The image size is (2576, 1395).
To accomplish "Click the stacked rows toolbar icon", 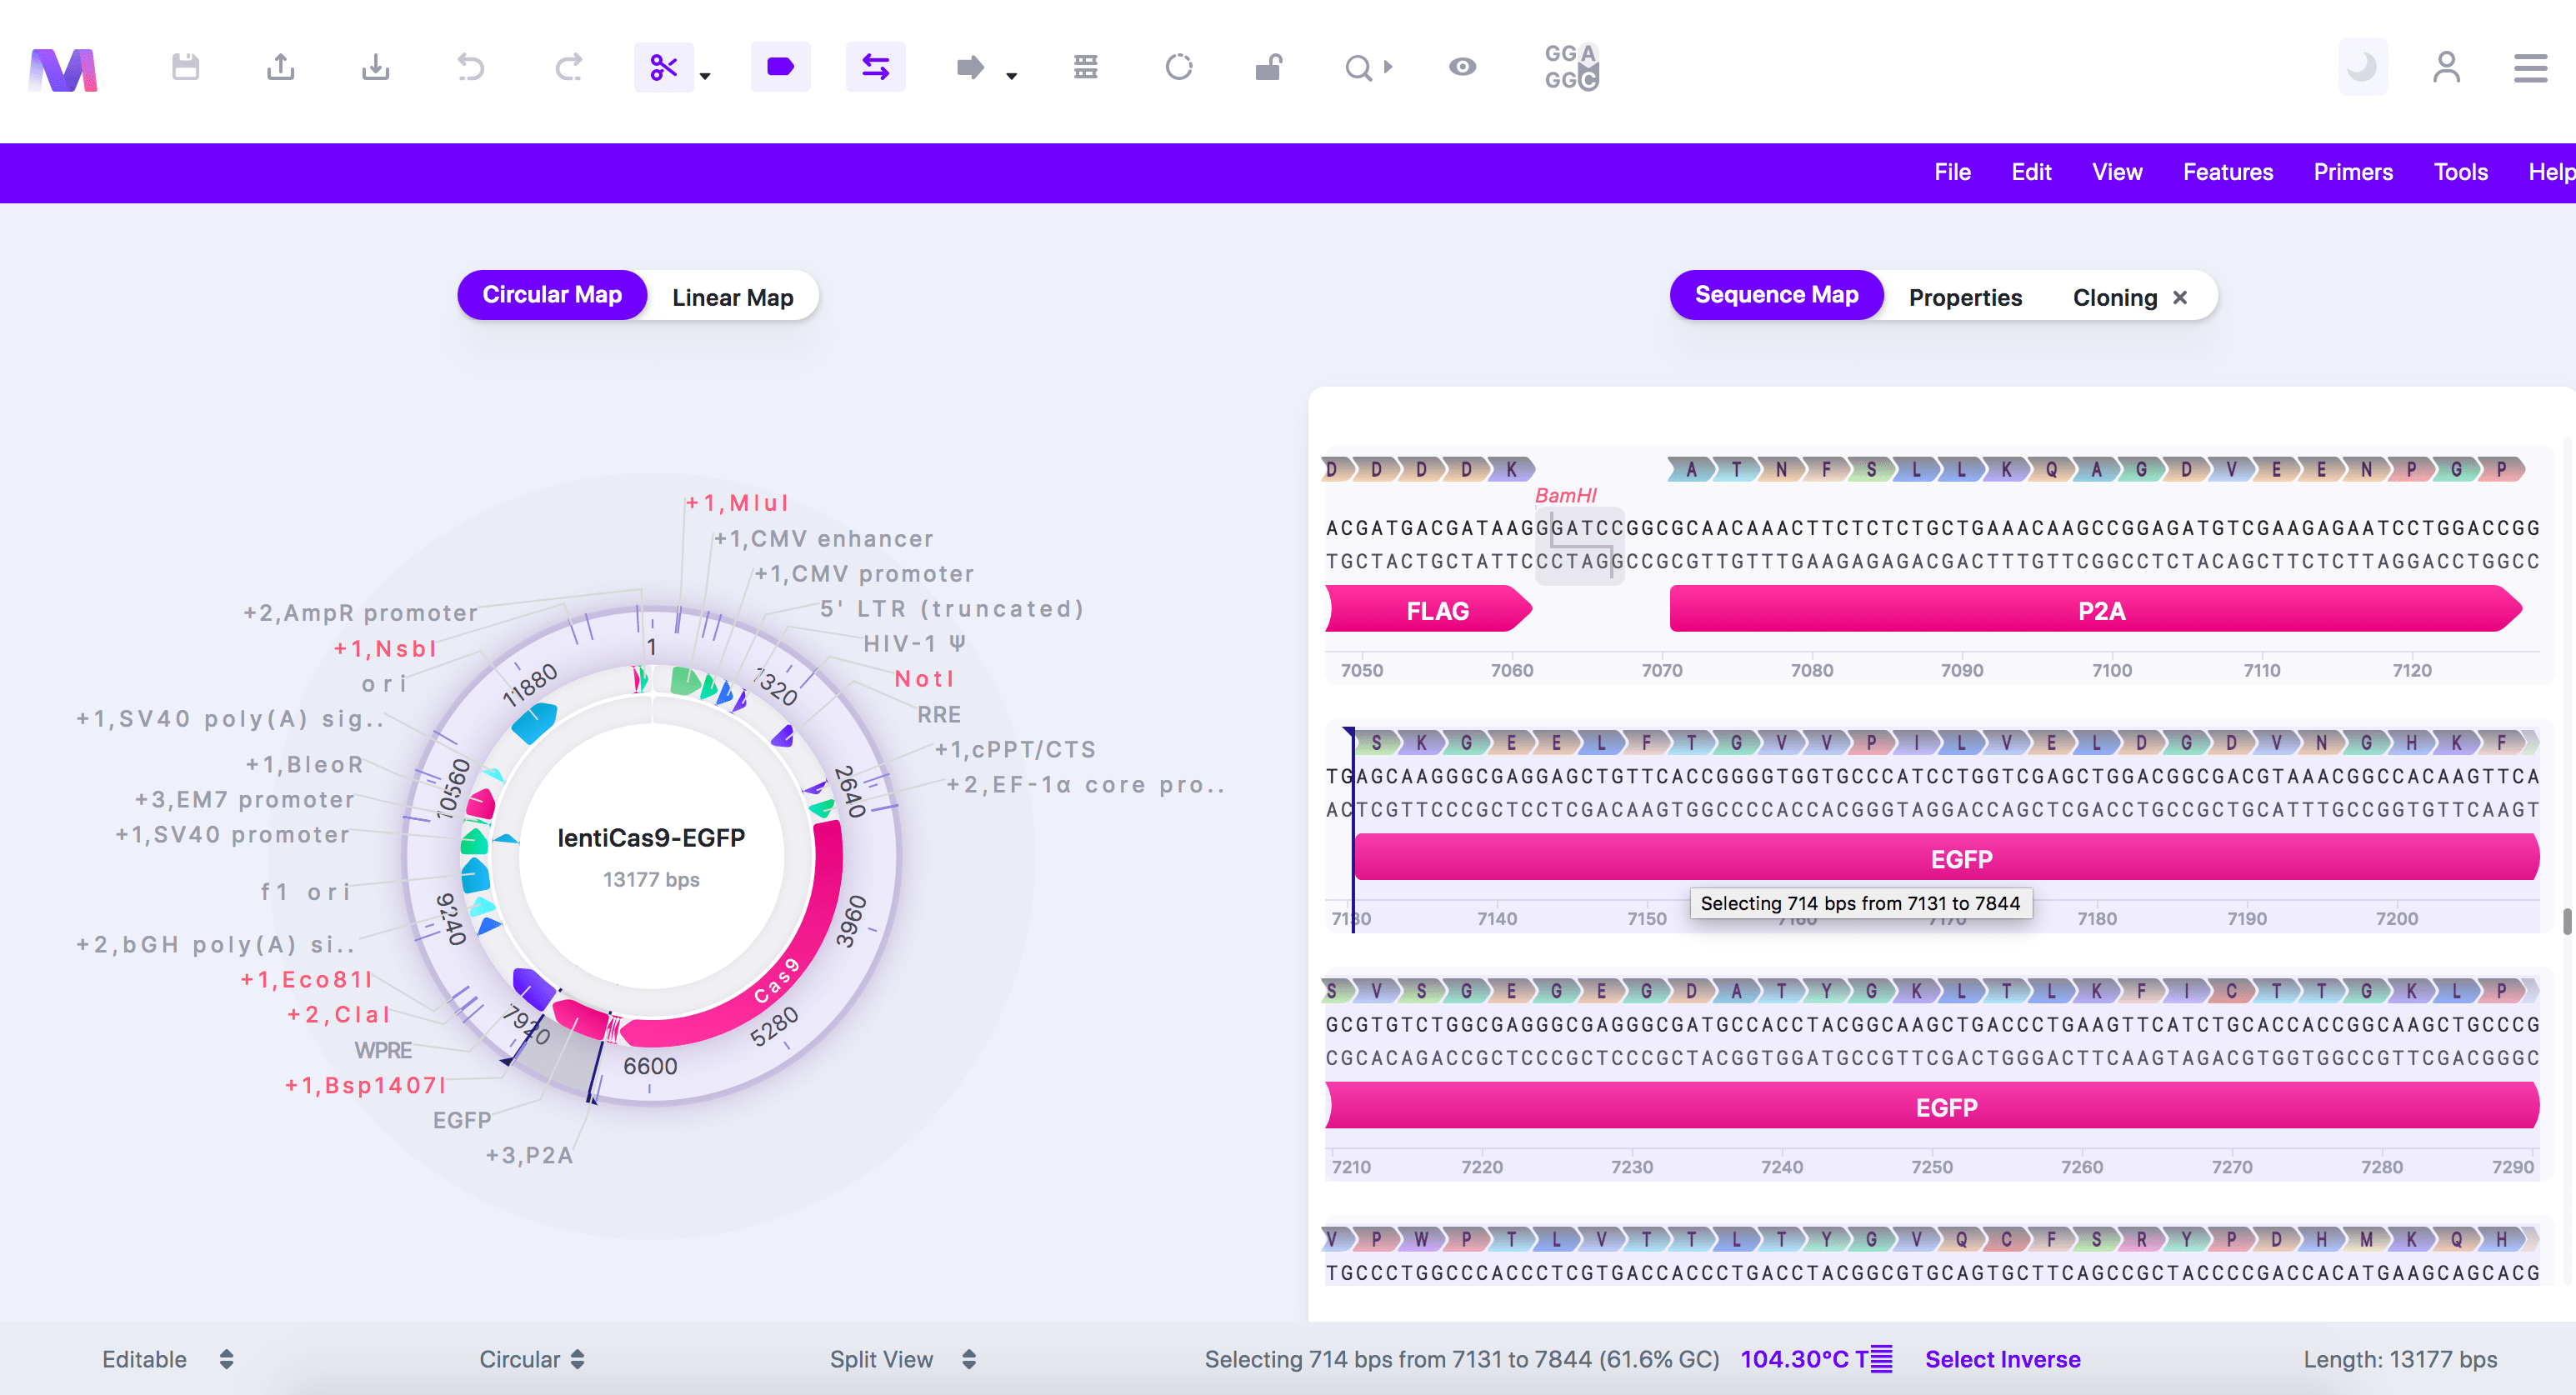I will tap(1085, 67).
